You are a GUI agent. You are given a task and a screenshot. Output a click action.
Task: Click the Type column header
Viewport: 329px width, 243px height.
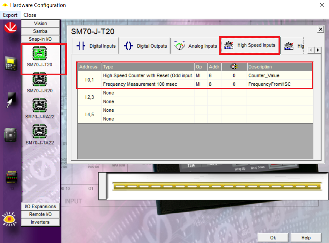click(148, 67)
